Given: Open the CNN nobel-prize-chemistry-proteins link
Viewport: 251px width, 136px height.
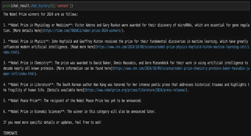Looking at the screenshot, I should point(182,68).
